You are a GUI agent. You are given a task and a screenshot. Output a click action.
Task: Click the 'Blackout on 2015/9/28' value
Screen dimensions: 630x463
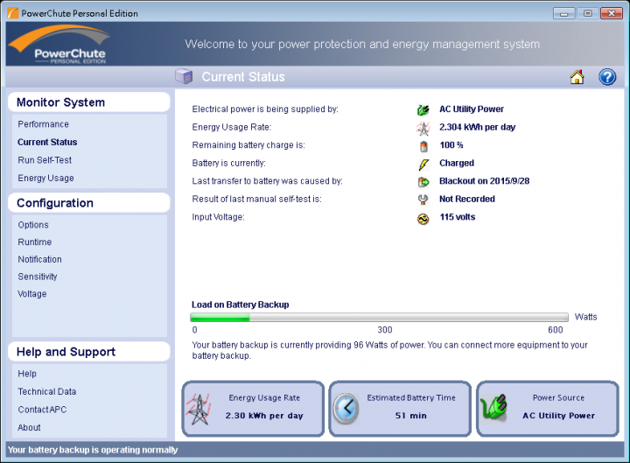(x=484, y=181)
